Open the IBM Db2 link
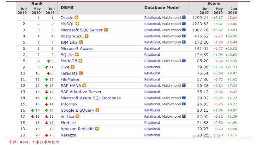This screenshot has width=256, height=145. point(69,42)
